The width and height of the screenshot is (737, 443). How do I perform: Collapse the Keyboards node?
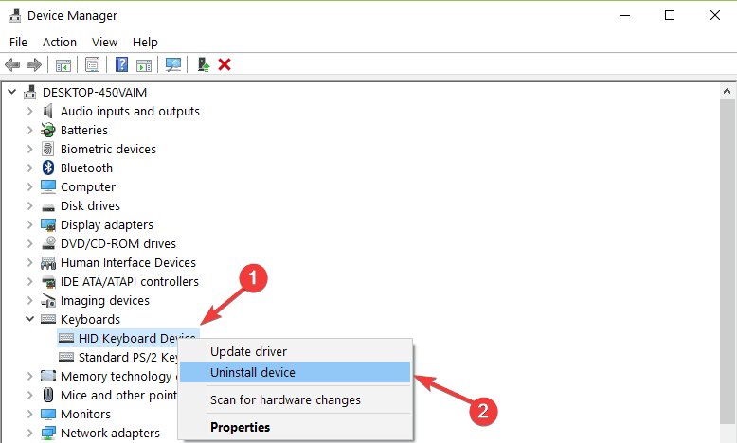(29, 318)
